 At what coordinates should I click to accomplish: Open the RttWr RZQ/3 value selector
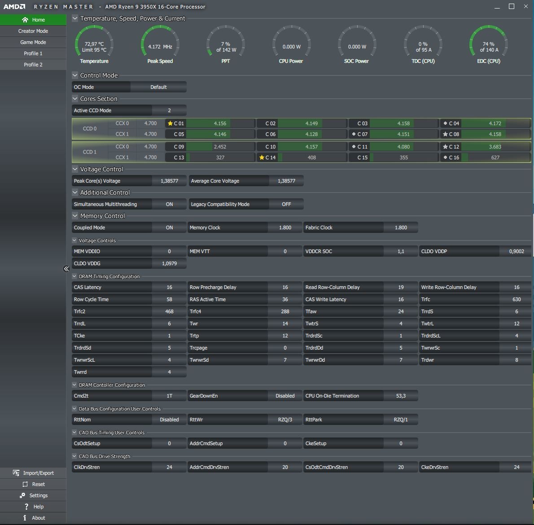point(285,420)
